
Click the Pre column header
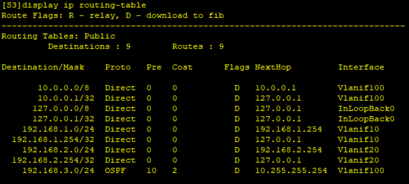pos(154,67)
